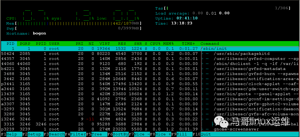The image size is (300, 137).
Task: Select the gvfsd-metadata process row
Action: point(150,69)
